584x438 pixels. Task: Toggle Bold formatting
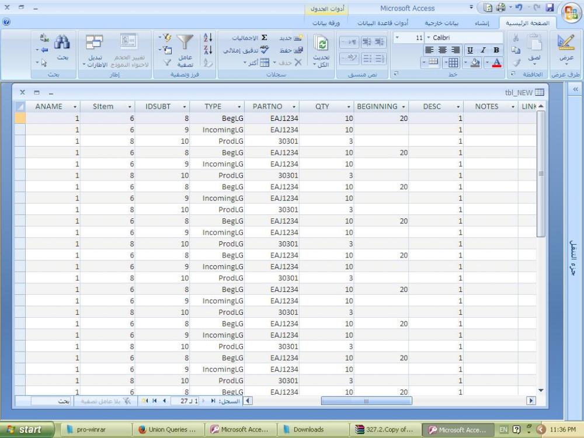point(496,50)
